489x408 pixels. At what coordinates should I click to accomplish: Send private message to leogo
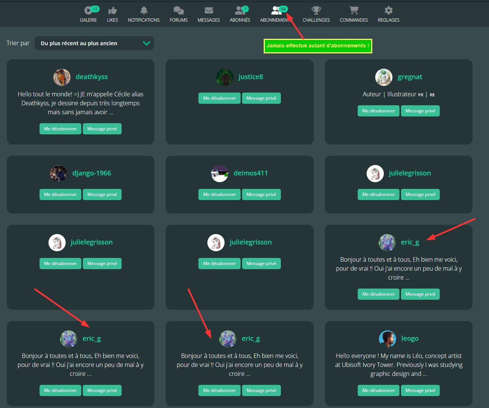[420, 390]
